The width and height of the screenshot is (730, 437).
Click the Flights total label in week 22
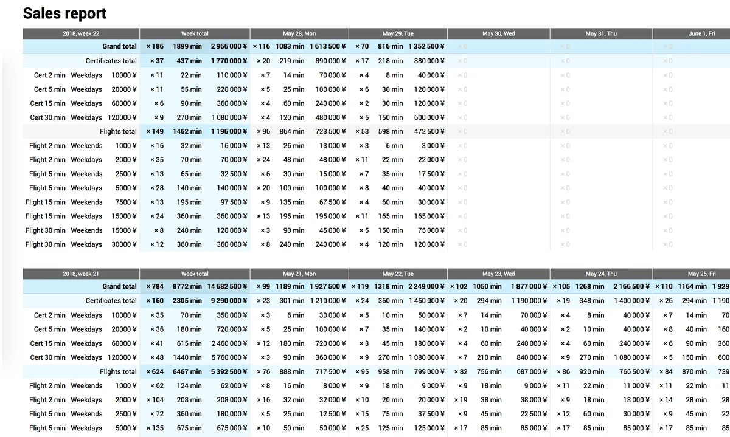(x=118, y=131)
